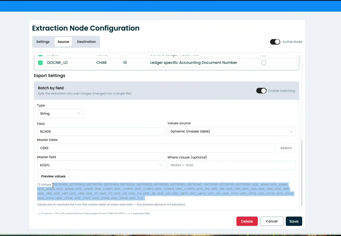Screen dimensions: 341x236
Task: Disable the Enable batching switch
Action: (261, 91)
